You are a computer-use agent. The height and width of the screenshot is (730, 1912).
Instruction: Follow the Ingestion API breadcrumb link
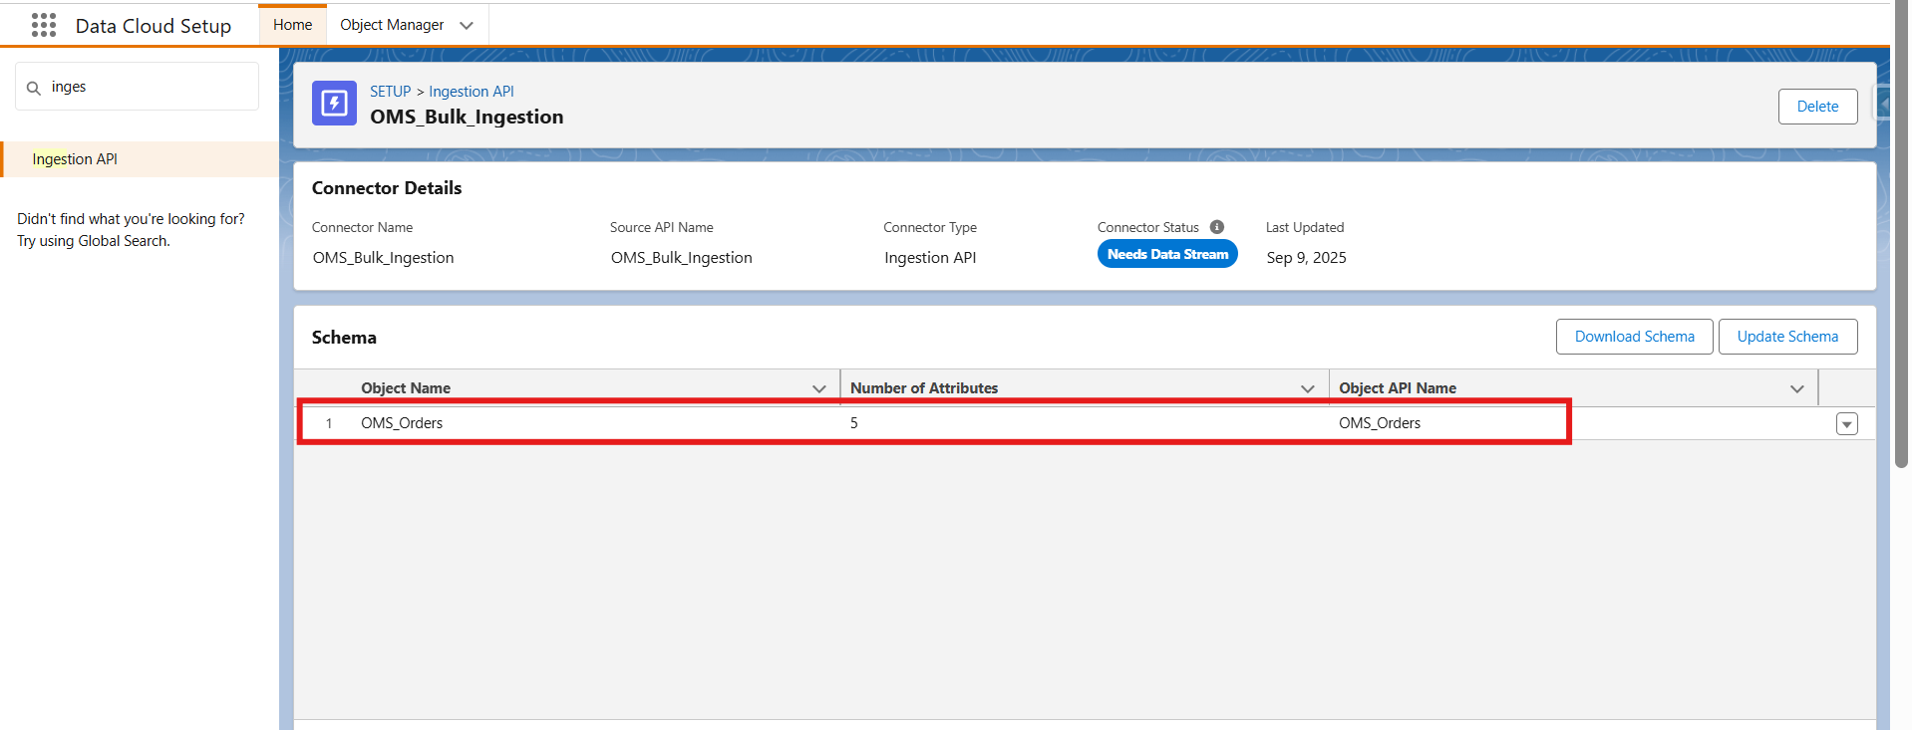(472, 92)
